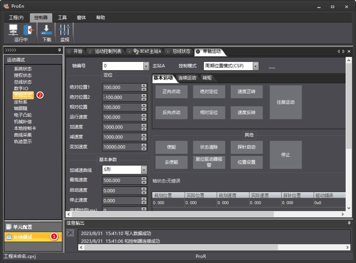
Task: Close the 运动控制列表 tab
Action: click(x=90, y=51)
